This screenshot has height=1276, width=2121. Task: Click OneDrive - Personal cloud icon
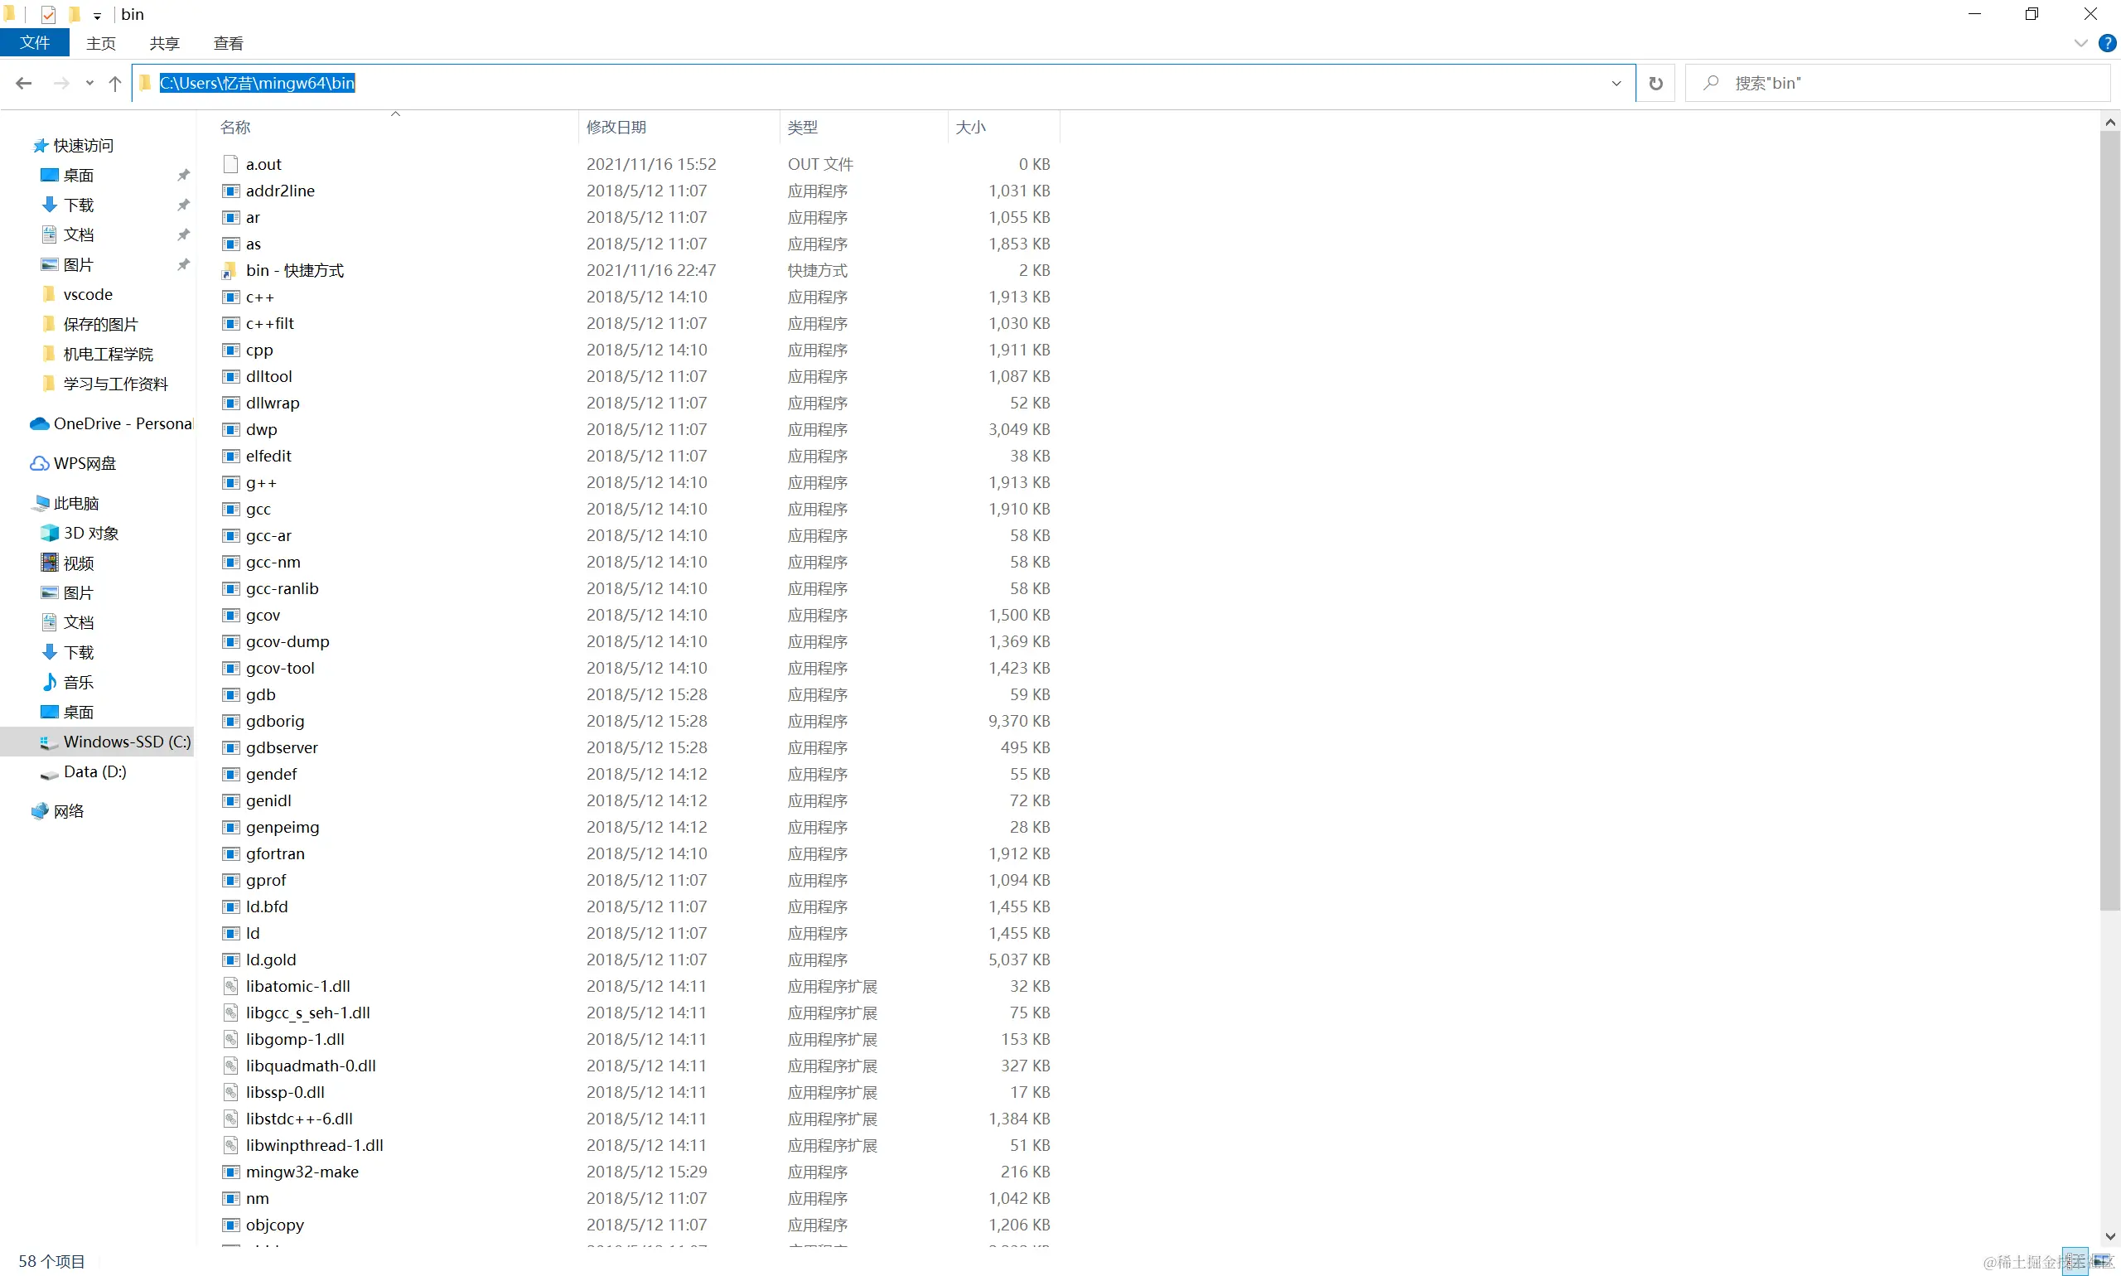click(40, 423)
